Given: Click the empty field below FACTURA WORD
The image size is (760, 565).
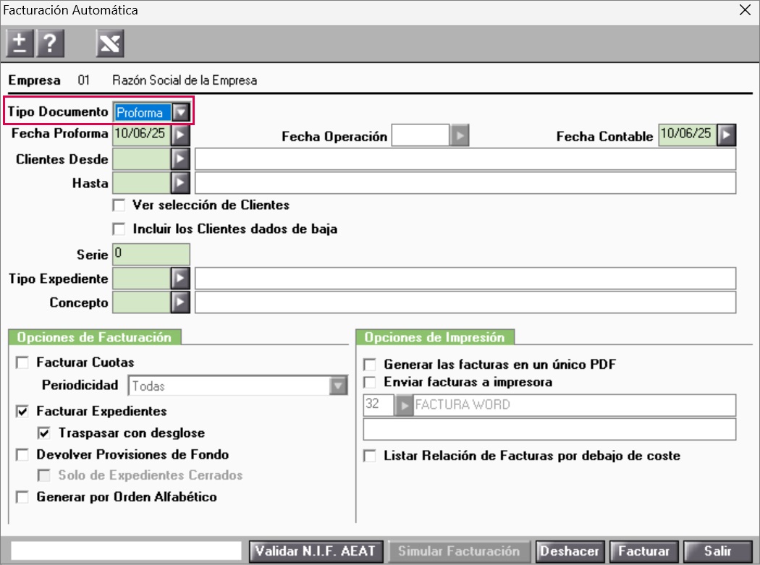Looking at the screenshot, I should (x=549, y=429).
